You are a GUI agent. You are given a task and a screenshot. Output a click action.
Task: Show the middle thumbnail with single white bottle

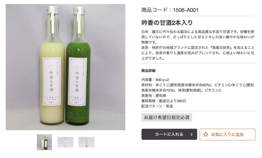click(x=65, y=142)
